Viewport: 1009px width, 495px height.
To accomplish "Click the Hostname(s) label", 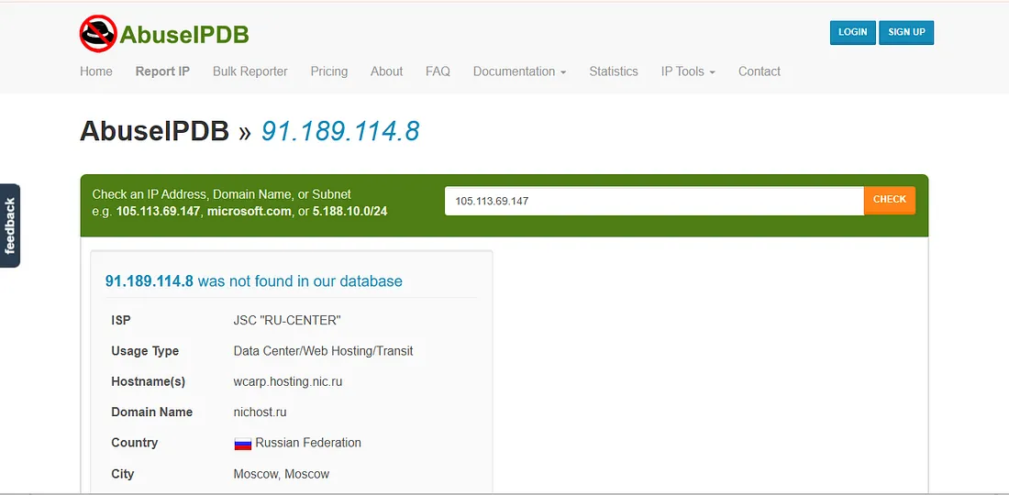I will [x=148, y=382].
